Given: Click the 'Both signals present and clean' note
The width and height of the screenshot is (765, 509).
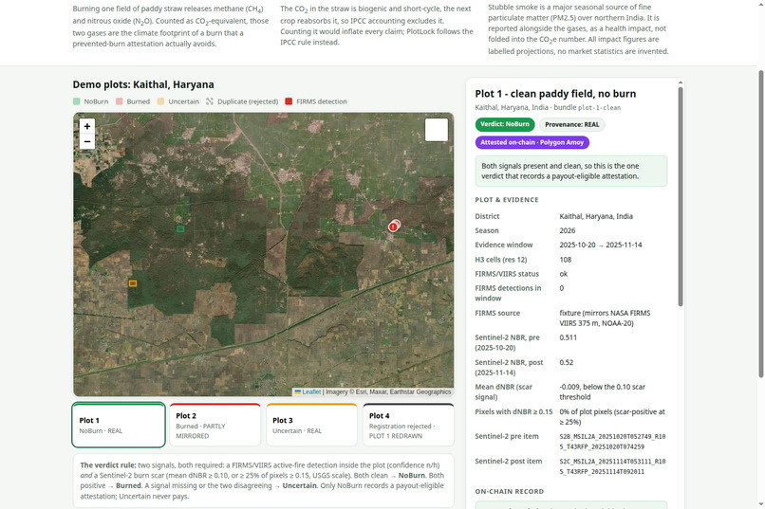Looking at the screenshot, I should pos(571,171).
